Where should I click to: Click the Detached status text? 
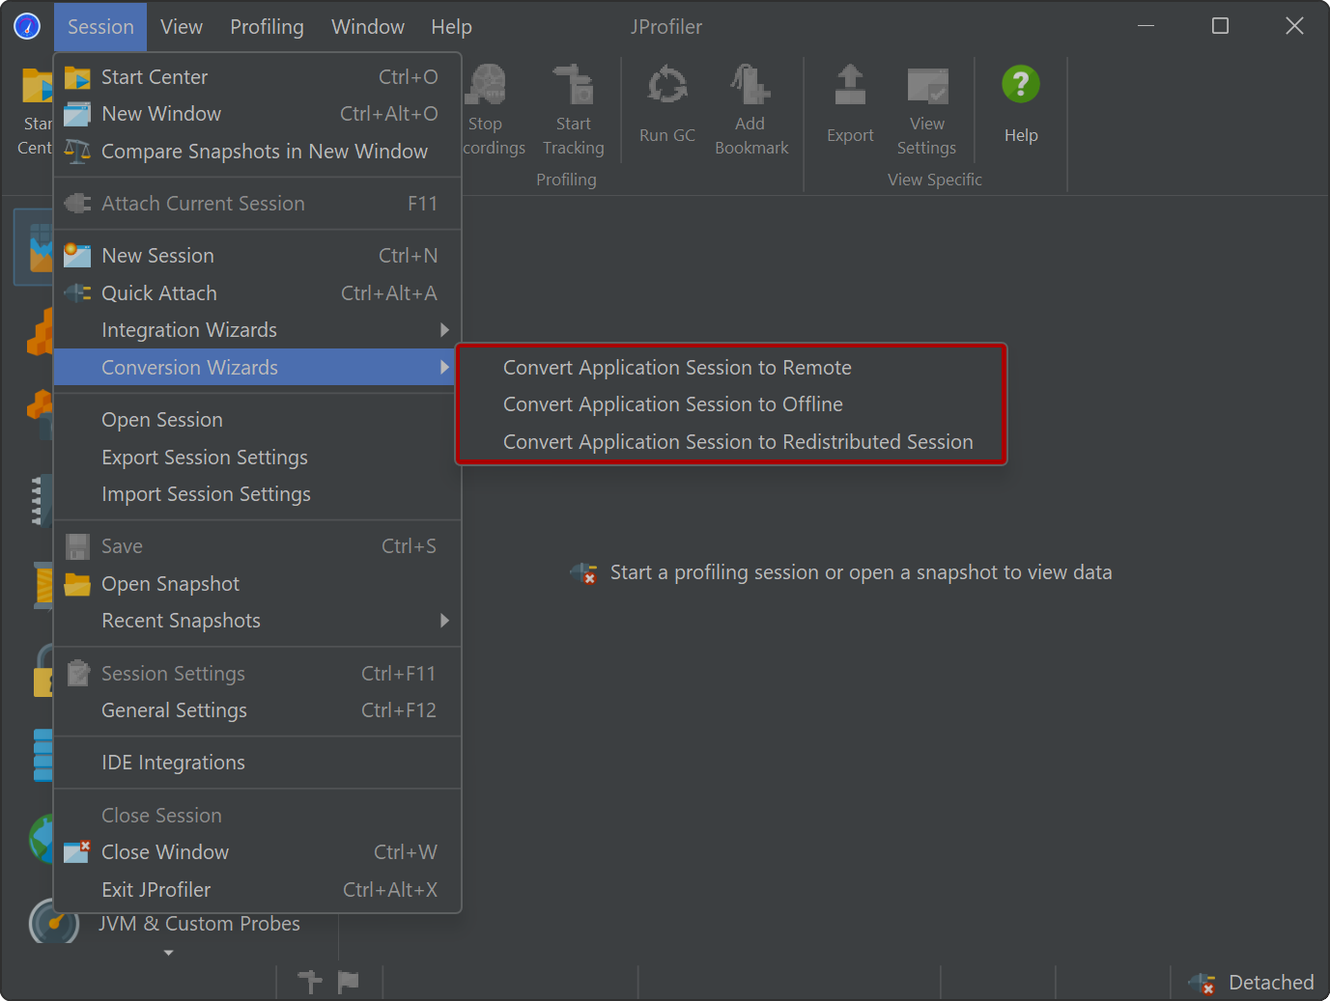(1271, 983)
